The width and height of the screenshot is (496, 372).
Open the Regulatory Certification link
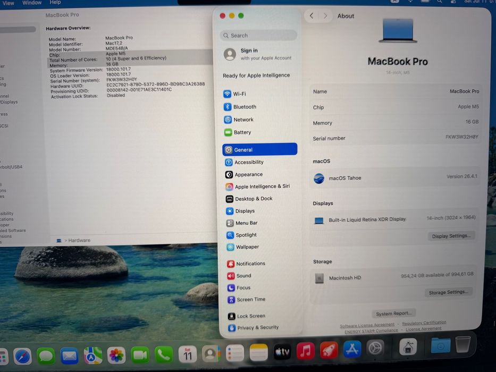424,323
